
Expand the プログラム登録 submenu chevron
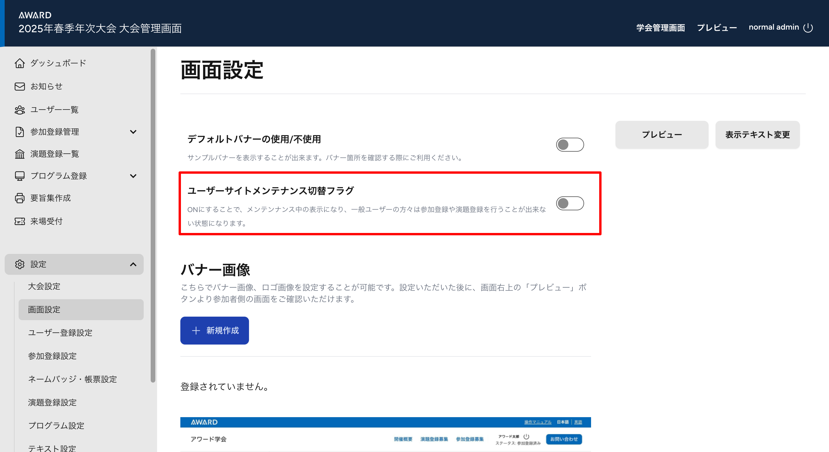pos(133,176)
